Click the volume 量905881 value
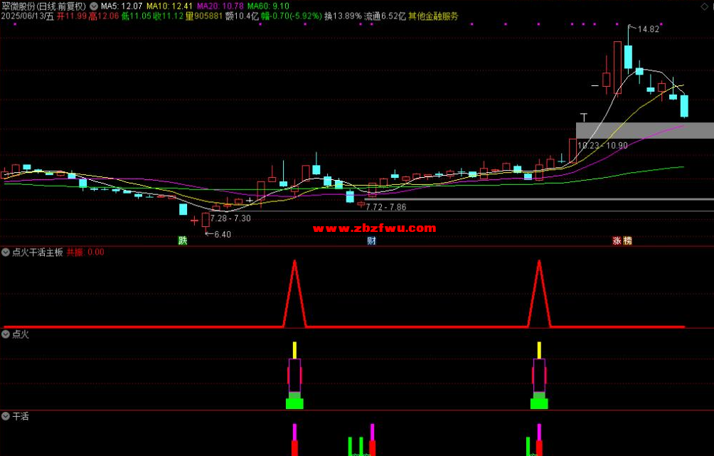 click(204, 16)
